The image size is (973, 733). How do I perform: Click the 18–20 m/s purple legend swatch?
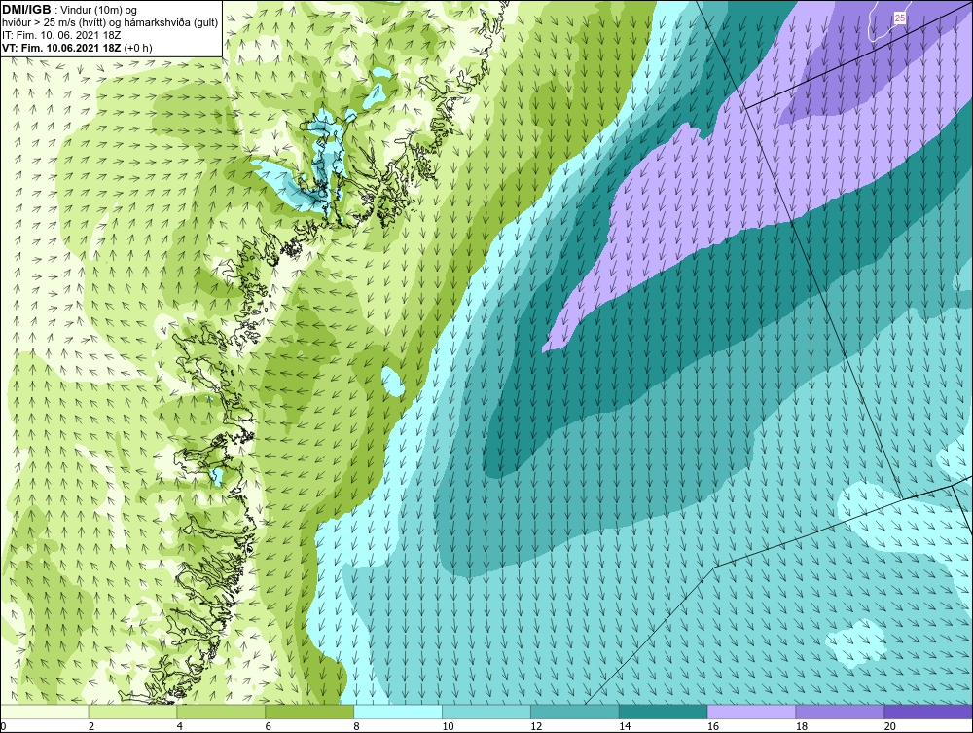[x=841, y=712]
